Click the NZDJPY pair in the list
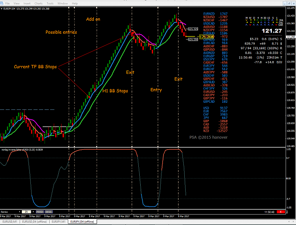This screenshot has height=225, width=296. pyautogui.click(x=209, y=30)
